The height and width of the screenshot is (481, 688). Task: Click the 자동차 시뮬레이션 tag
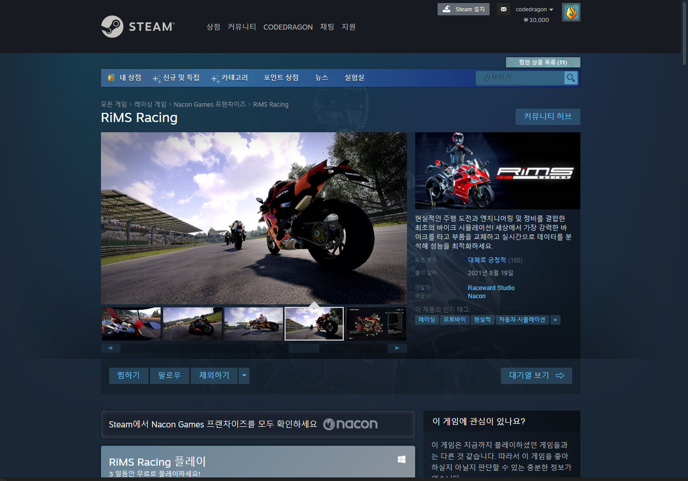coord(522,320)
